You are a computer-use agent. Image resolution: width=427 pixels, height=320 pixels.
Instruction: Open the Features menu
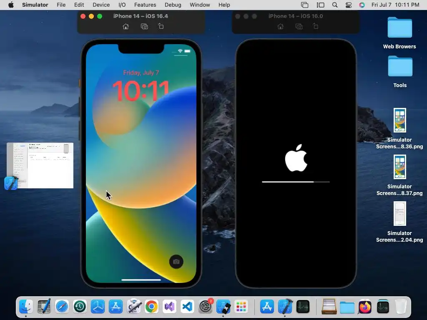(145, 5)
